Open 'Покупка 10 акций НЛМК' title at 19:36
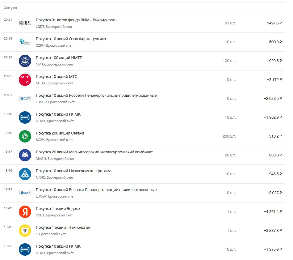Viewport: 293px width, 260px height. 58,246
